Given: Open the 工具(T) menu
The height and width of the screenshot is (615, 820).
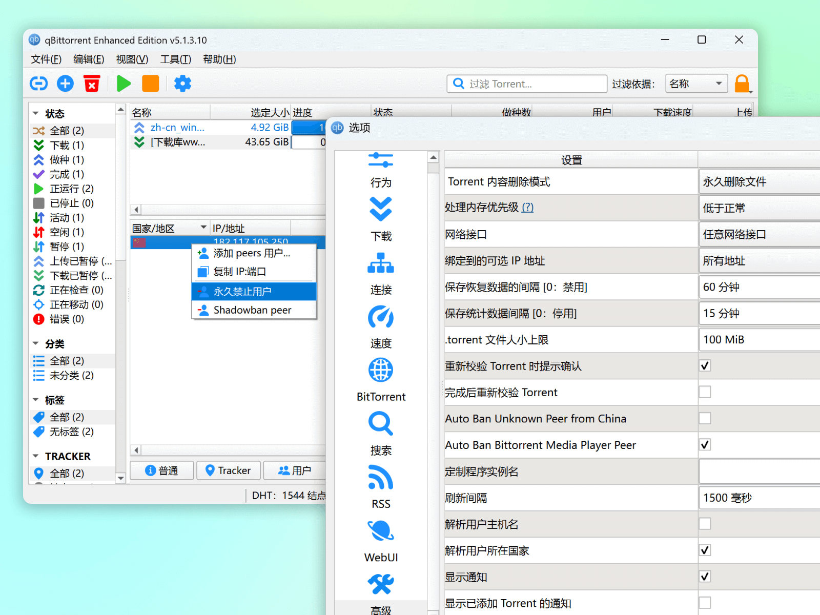Looking at the screenshot, I should 175,59.
